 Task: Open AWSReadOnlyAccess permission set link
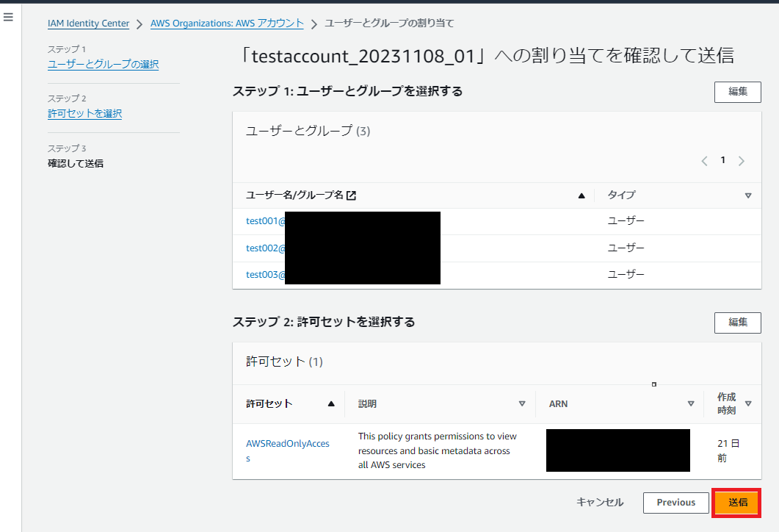click(288, 450)
